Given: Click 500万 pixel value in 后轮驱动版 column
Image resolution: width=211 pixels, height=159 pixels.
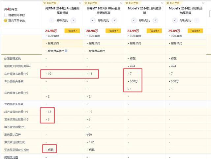Looking at the screenshot, I should [134, 81].
